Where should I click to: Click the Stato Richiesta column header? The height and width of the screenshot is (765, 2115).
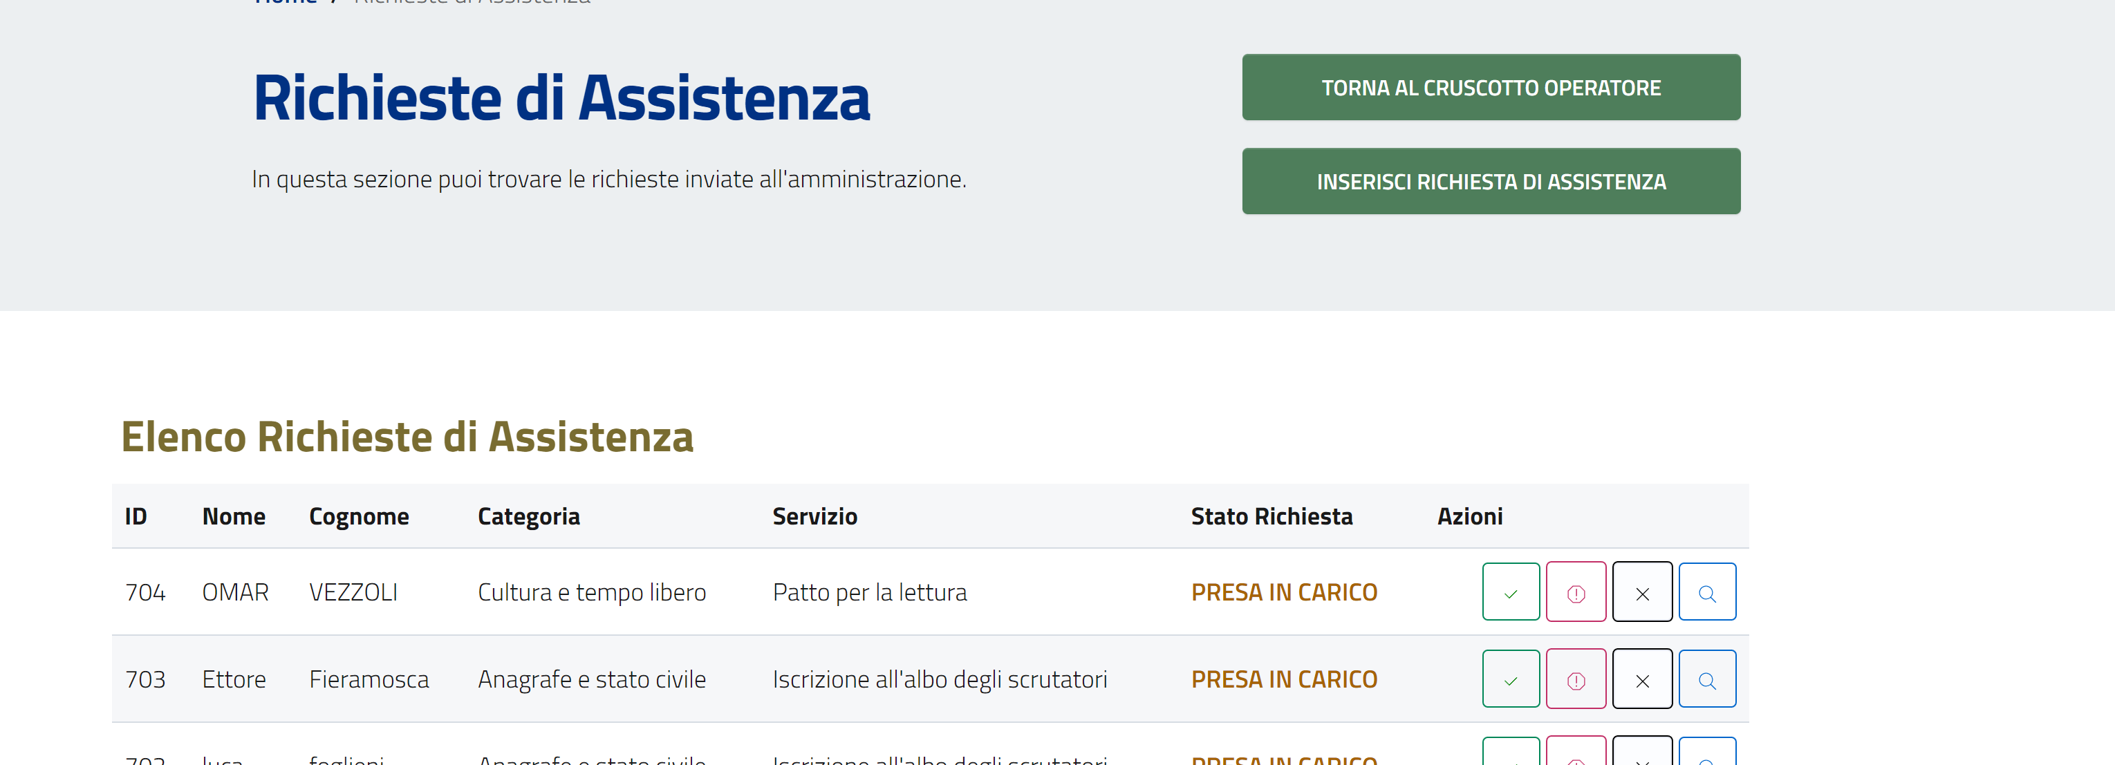(x=1271, y=516)
